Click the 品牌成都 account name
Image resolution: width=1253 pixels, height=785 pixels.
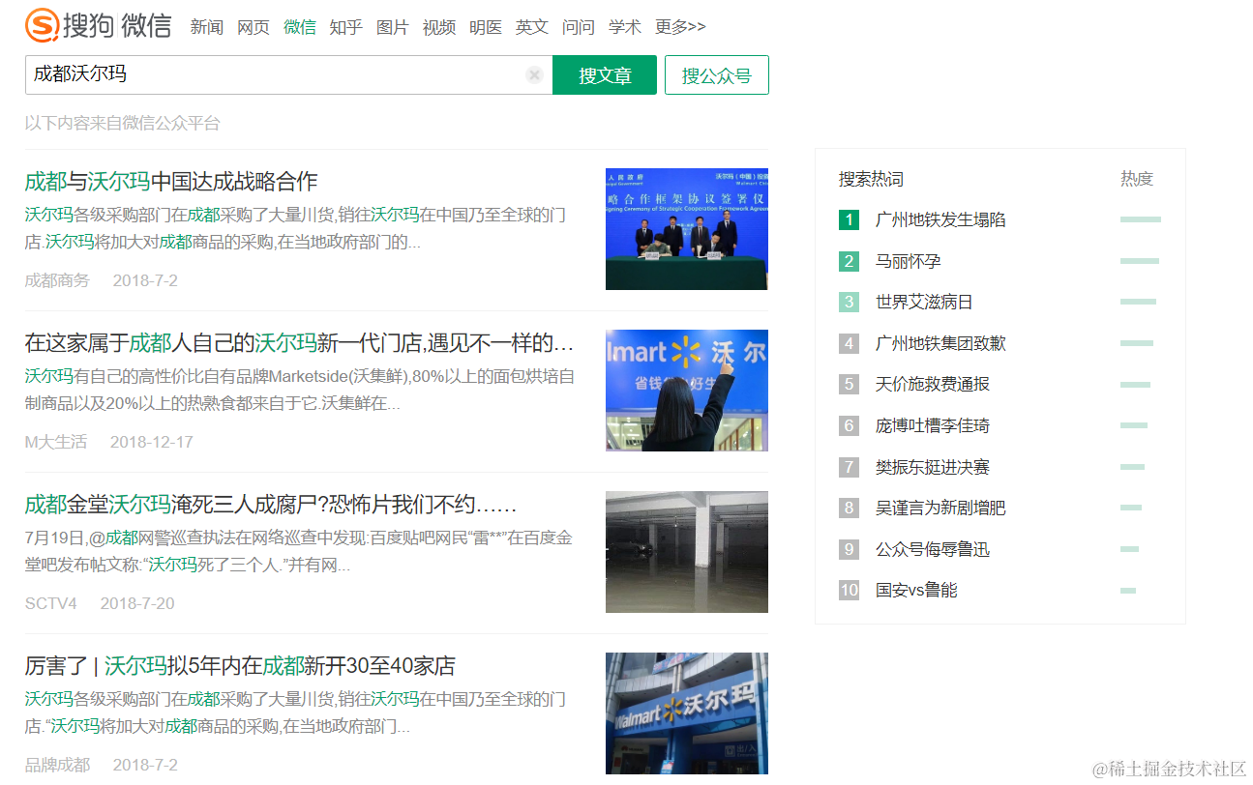point(57,765)
